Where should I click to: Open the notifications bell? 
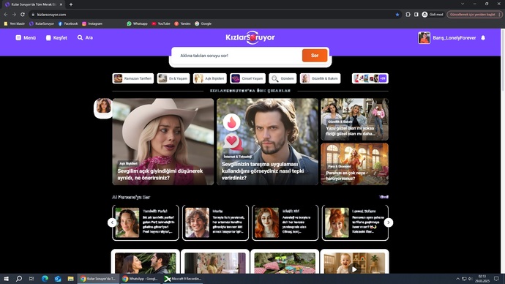483,37
